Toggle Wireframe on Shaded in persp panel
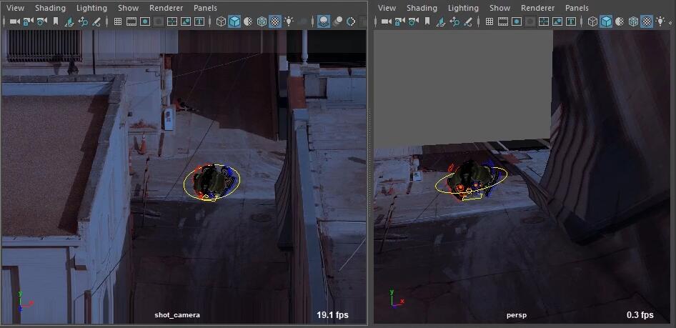676x328 pixels. pyautogui.click(x=633, y=21)
